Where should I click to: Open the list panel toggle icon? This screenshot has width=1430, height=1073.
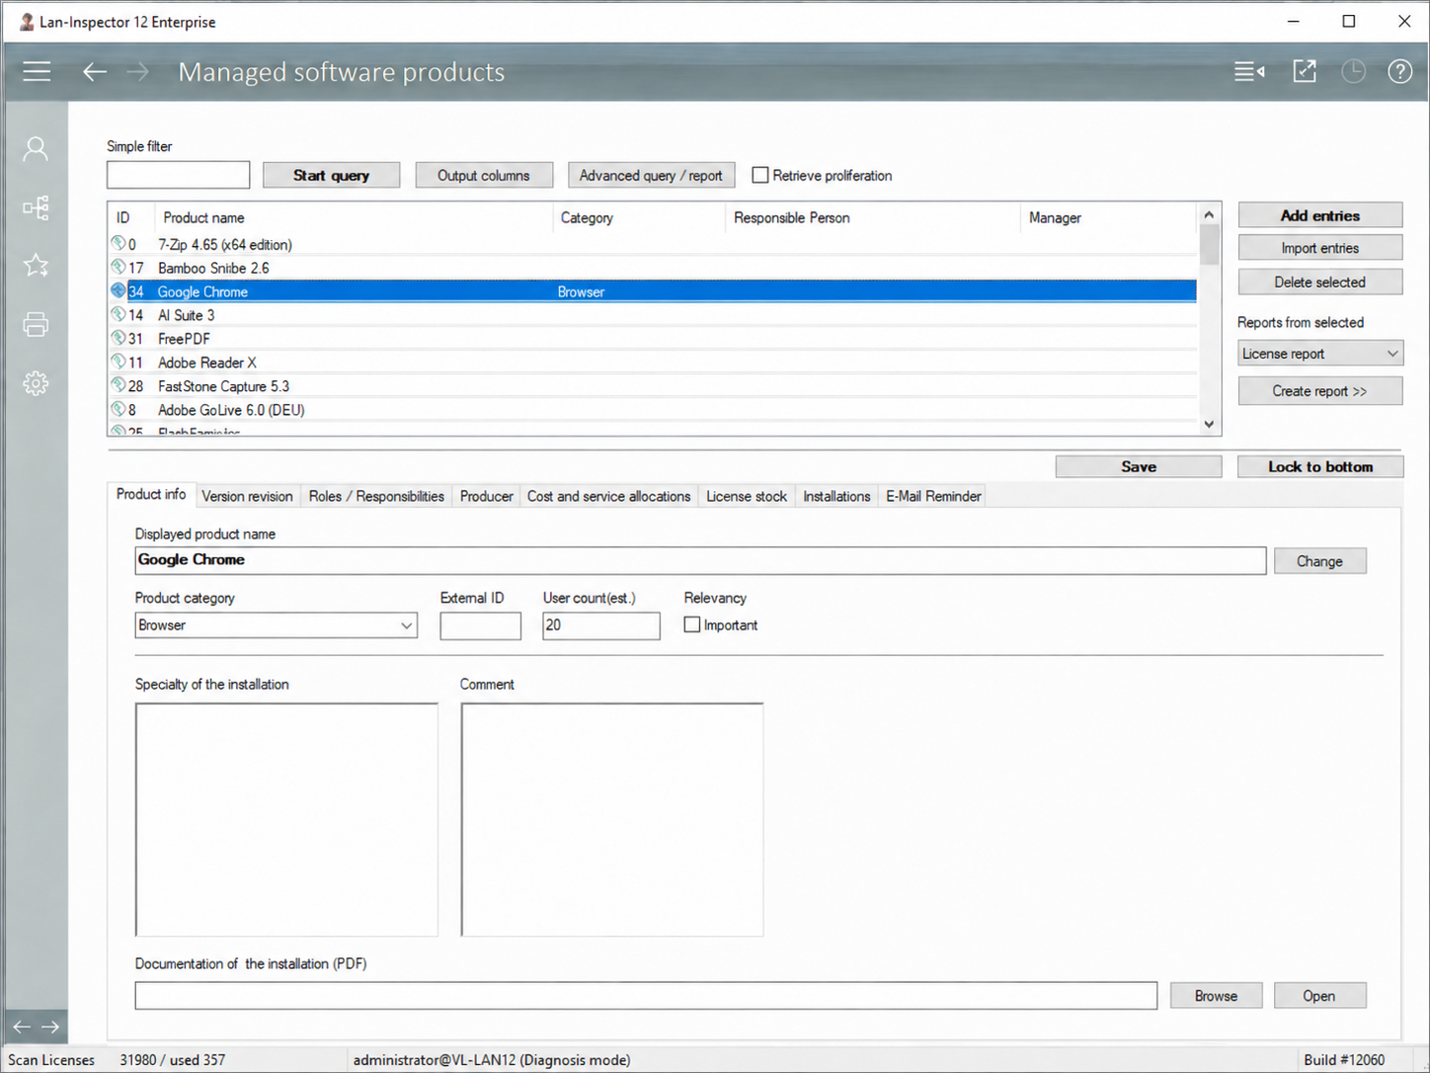1249,71
